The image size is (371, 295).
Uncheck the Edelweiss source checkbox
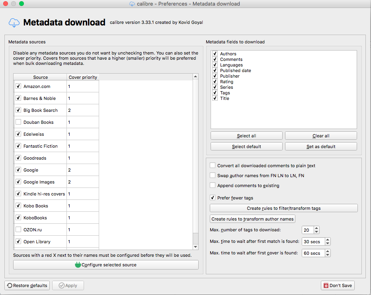coord(18,134)
